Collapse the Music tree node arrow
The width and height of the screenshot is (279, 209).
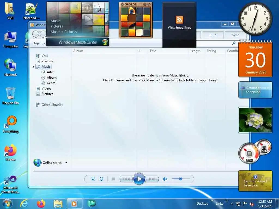tap(33, 67)
